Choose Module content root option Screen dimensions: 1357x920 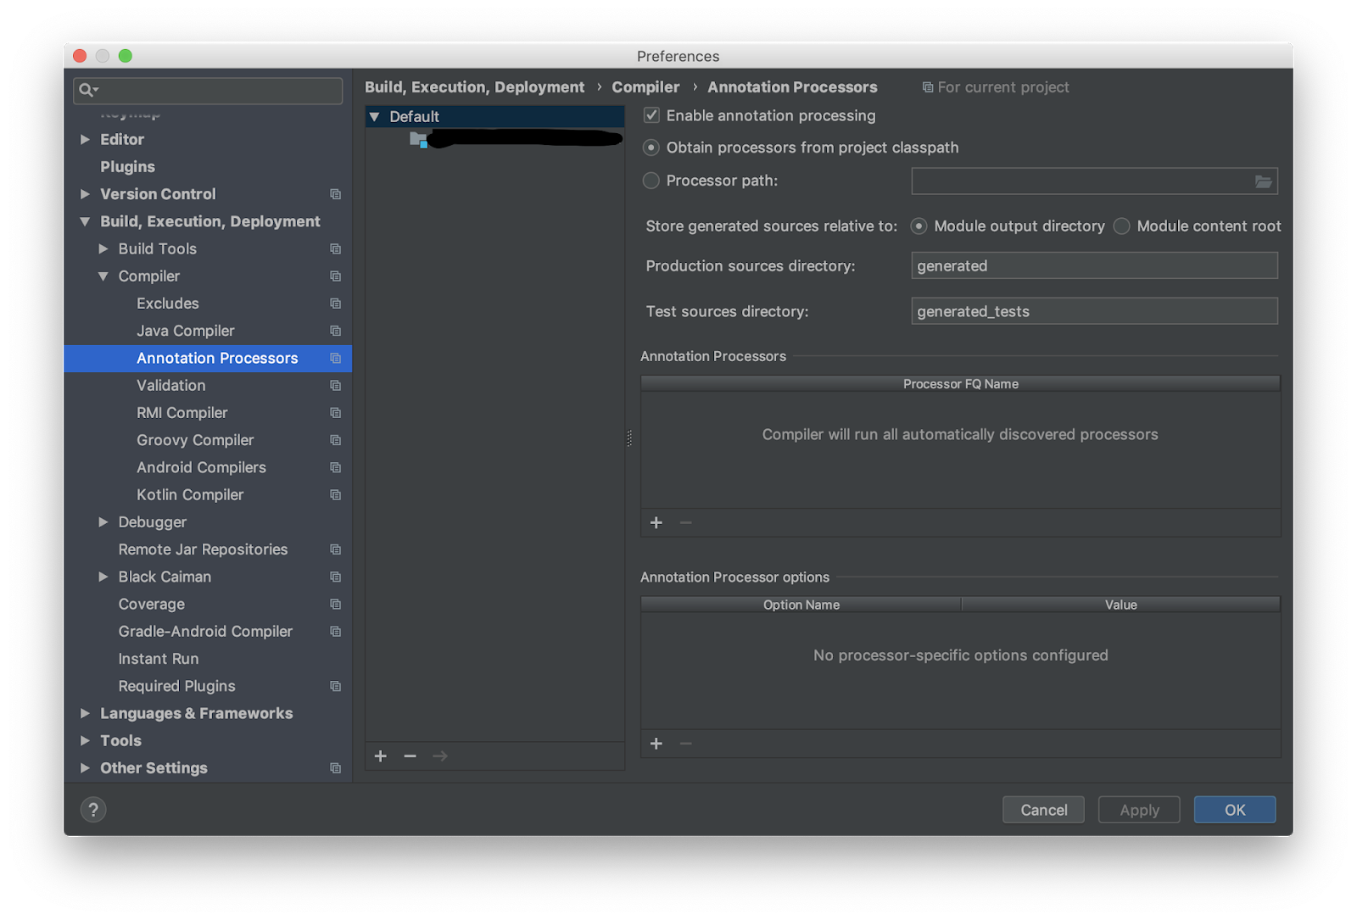pos(1121,226)
